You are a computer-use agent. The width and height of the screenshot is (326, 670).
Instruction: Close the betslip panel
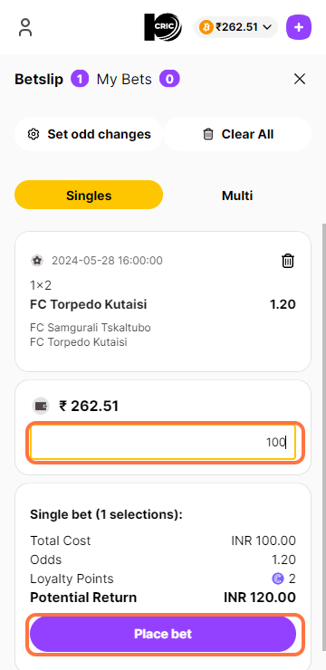coord(300,79)
